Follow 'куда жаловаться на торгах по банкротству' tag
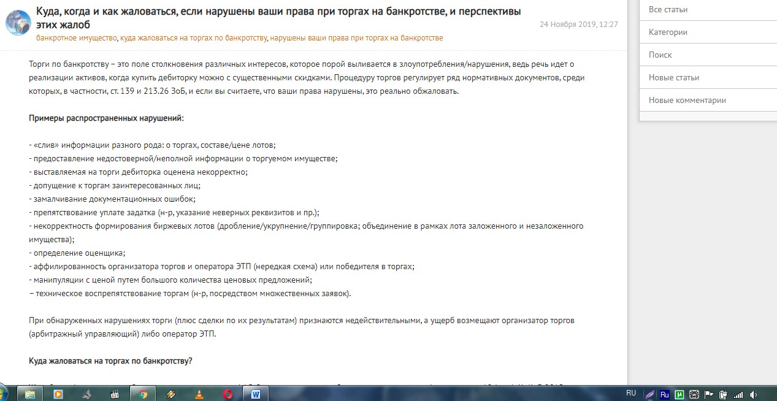This screenshot has height=401, width=777. [x=193, y=38]
